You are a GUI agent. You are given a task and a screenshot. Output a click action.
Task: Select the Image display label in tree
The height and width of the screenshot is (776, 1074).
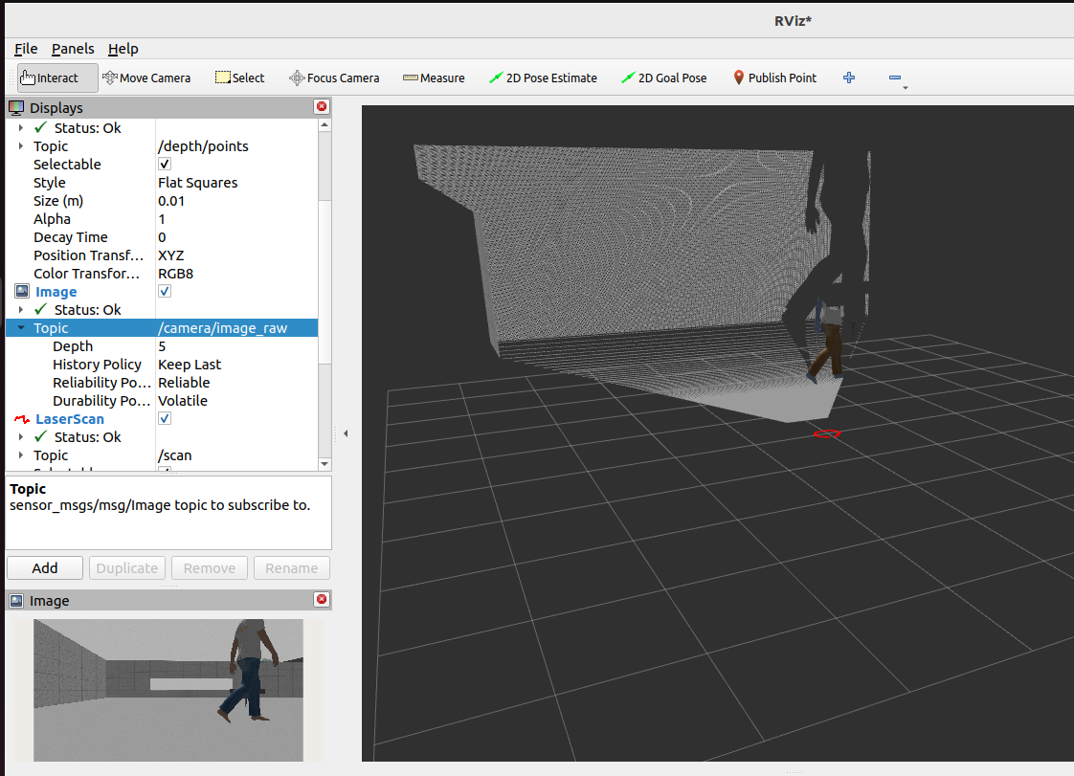click(56, 292)
